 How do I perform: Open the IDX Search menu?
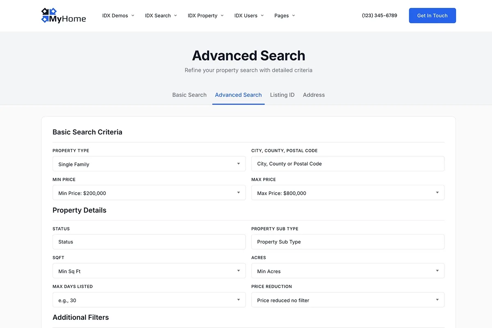pyautogui.click(x=161, y=16)
